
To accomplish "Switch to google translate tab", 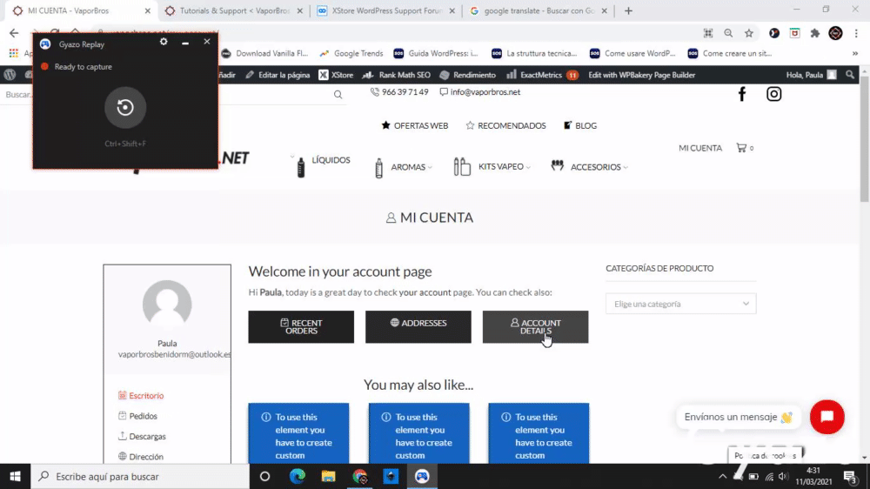I will (539, 10).
